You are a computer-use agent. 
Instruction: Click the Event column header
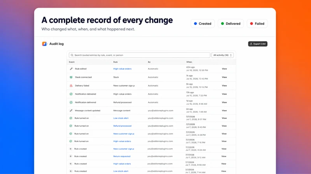pos(72,62)
